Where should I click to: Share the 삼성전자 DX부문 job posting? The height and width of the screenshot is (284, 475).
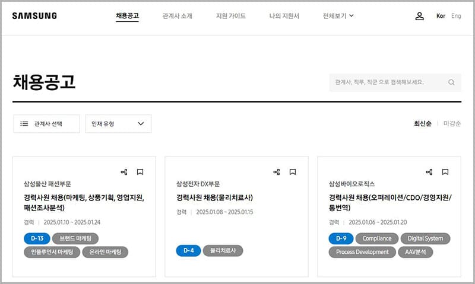pyautogui.click(x=277, y=172)
